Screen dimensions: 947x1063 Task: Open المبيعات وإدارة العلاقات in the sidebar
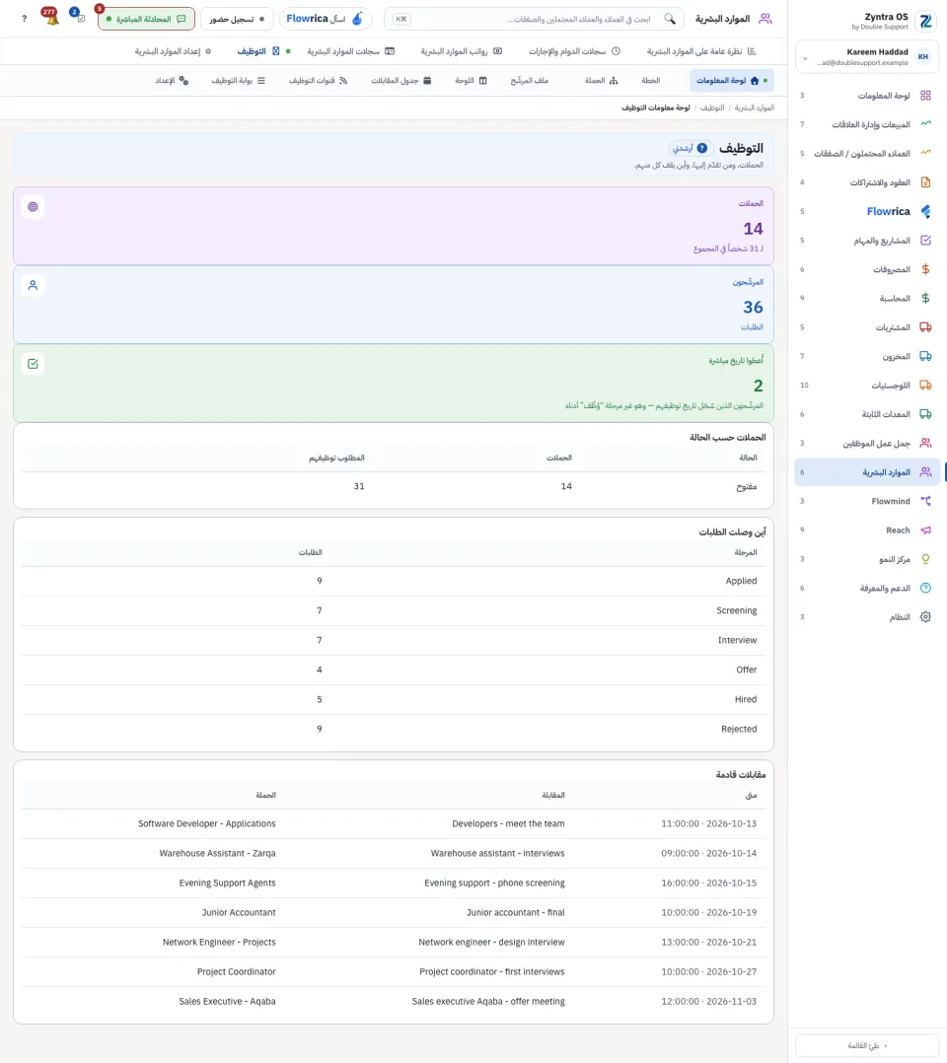coord(868,124)
